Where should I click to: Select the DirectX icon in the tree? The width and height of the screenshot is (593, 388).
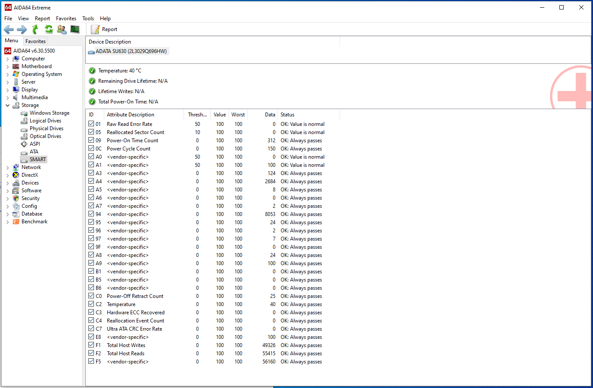coord(16,175)
